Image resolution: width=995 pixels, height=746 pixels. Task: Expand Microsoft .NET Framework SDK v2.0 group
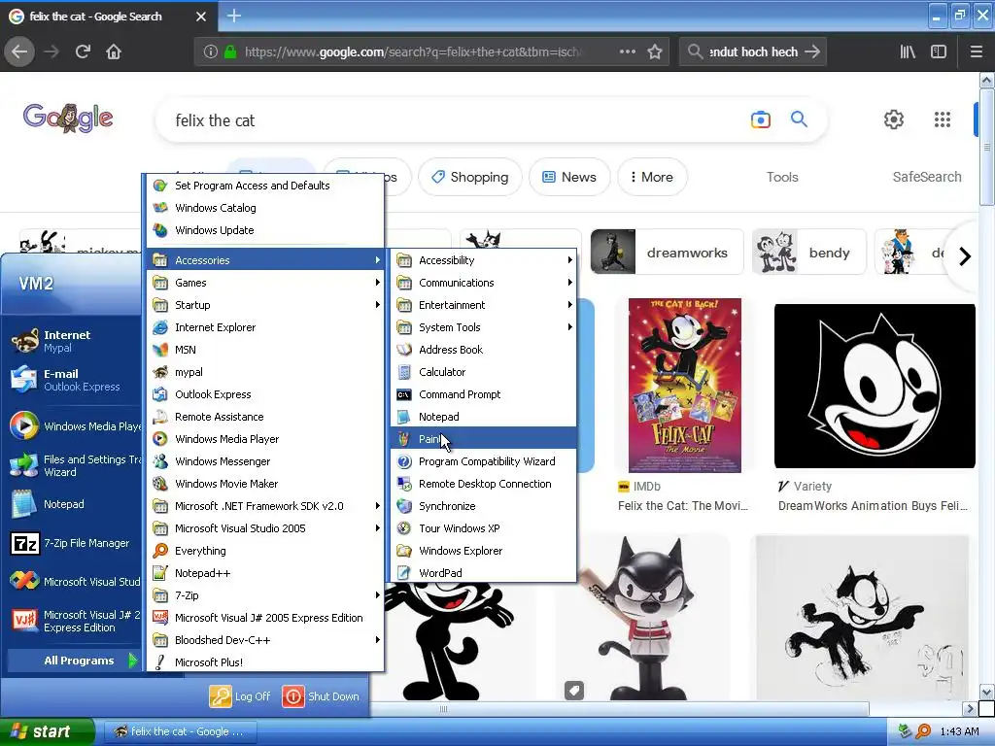click(265, 506)
